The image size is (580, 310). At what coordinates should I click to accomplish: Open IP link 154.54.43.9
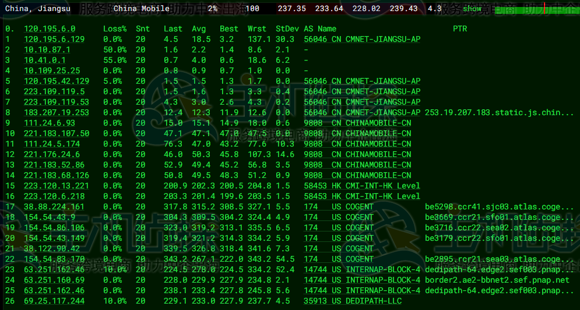pyautogui.click(x=50, y=217)
